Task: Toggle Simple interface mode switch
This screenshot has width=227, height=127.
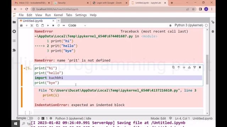Action: click(30, 118)
